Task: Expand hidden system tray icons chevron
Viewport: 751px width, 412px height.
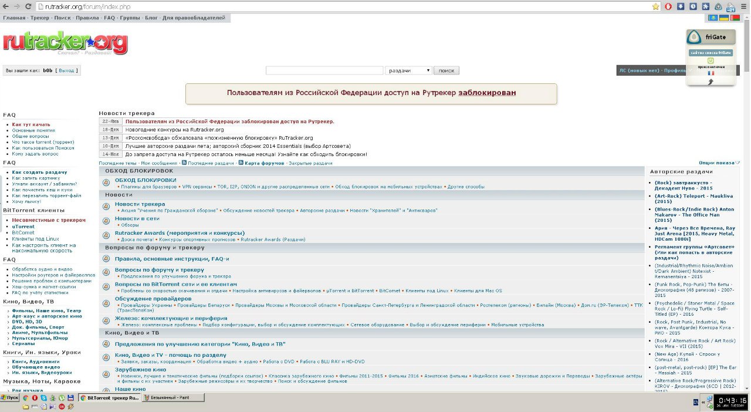Action: click(x=703, y=402)
